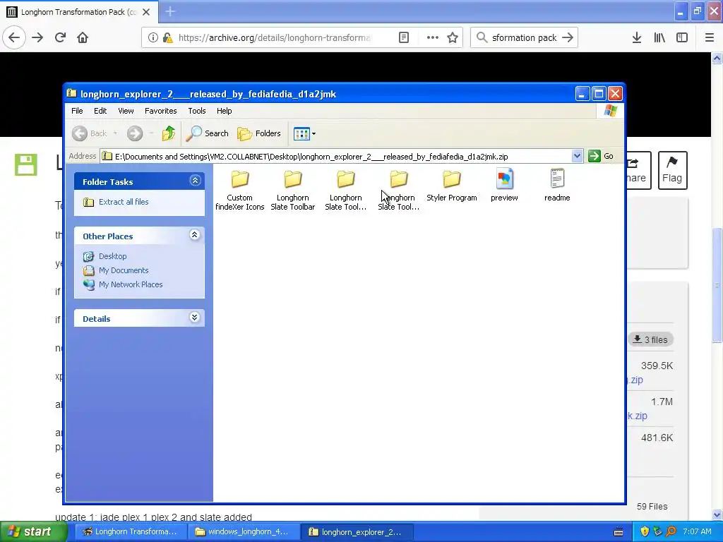
Task: Reload the page in Firefox
Action: point(60,37)
